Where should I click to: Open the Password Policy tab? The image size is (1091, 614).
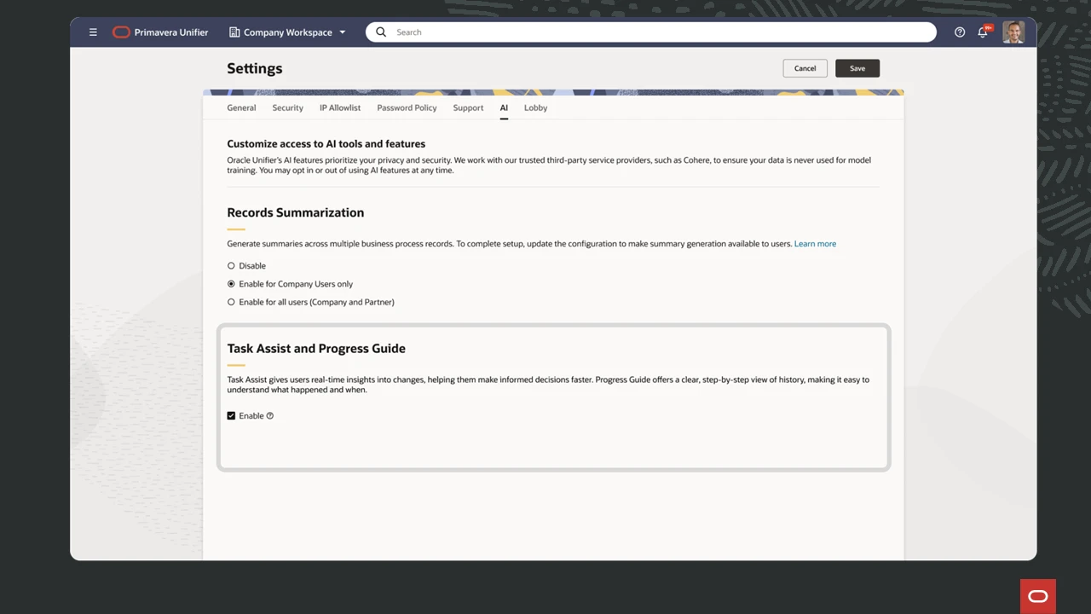pyautogui.click(x=407, y=107)
